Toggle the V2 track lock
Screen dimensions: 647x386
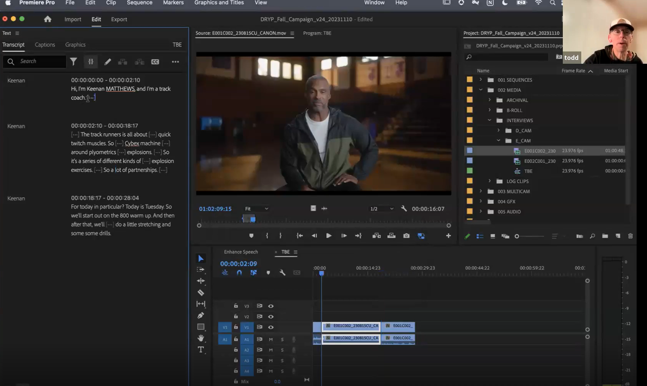tap(236, 316)
